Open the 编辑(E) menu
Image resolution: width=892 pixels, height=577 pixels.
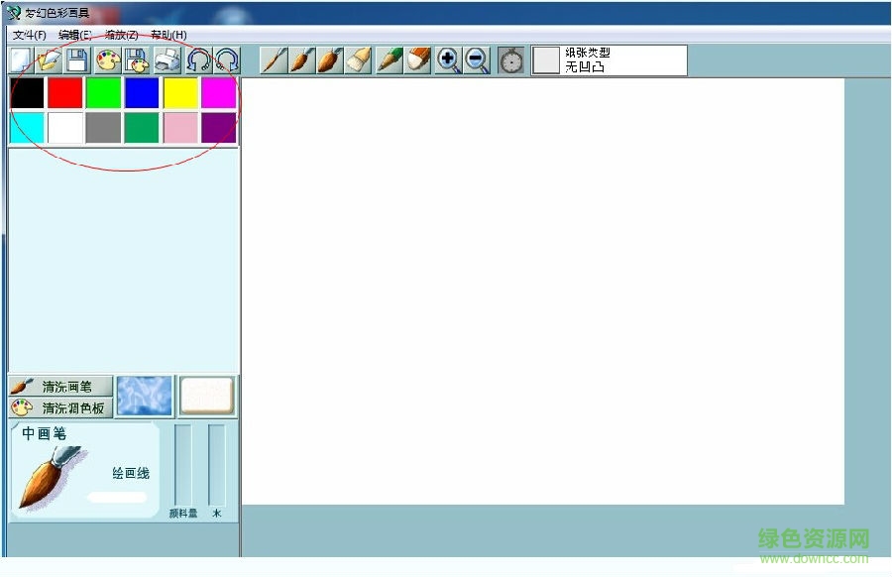[x=75, y=35]
